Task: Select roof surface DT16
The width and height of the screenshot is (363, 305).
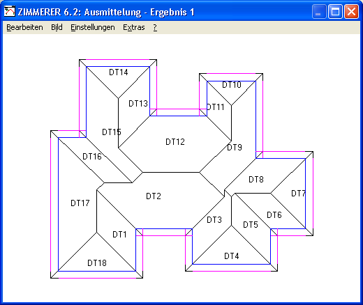Action: (92, 157)
